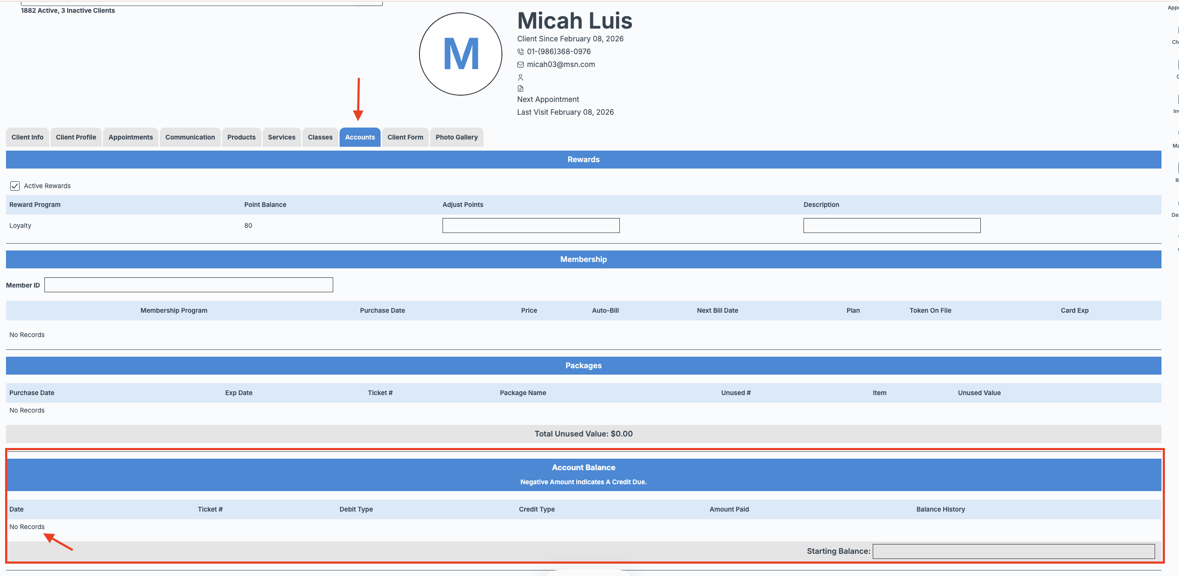Switch to the Client Profile tab
The width and height of the screenshot is (1179, 576).
76,137
